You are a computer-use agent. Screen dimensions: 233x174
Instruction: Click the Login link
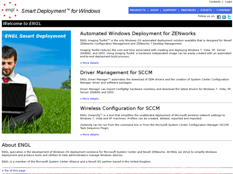[229, 2]
